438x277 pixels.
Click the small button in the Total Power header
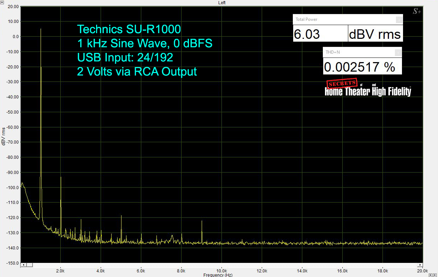click(399, 20)
